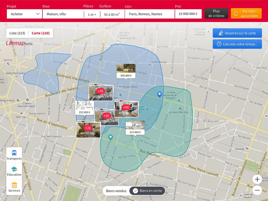Expand the Maison, villa property type field

pos(63,14)
